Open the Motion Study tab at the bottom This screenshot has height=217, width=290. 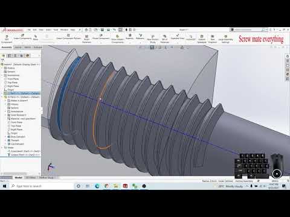coord(47,178)
